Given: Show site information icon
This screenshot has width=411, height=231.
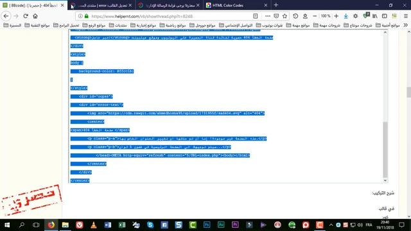Looking at the screenshot, I should pos(80,16).
